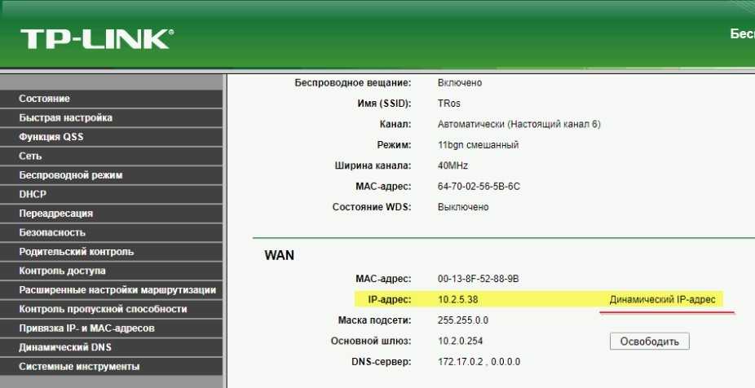This screenshot has height=388, width=755.
Task: Click the underlined Динамический IP-адрес text
Action: click(x=662, y=300)
